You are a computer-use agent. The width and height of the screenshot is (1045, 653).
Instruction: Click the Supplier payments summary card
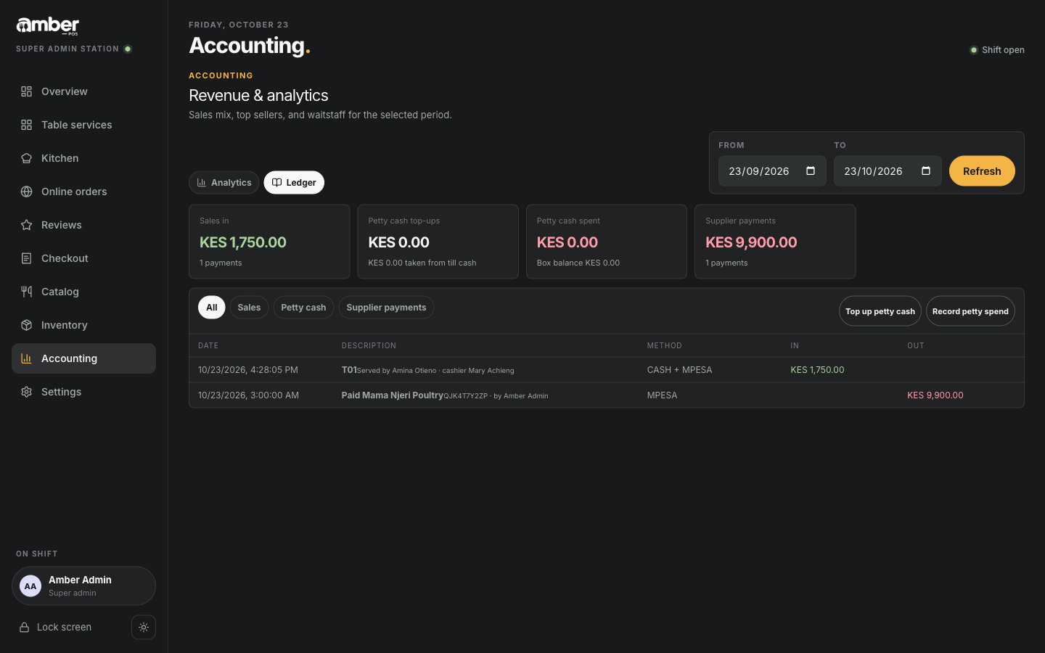point(775,242)
